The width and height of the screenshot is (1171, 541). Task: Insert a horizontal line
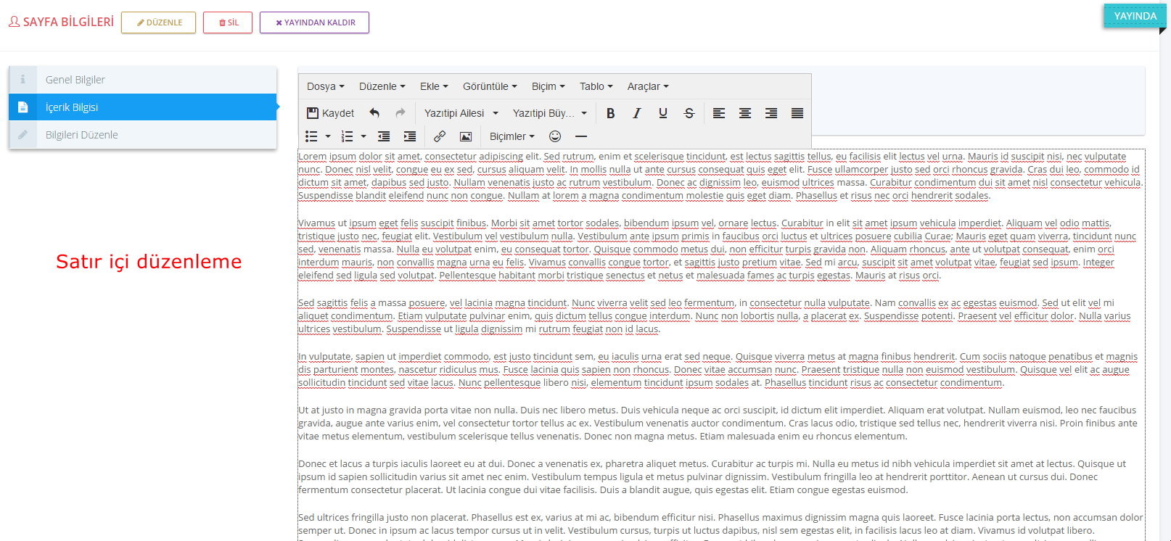point(581,136)
